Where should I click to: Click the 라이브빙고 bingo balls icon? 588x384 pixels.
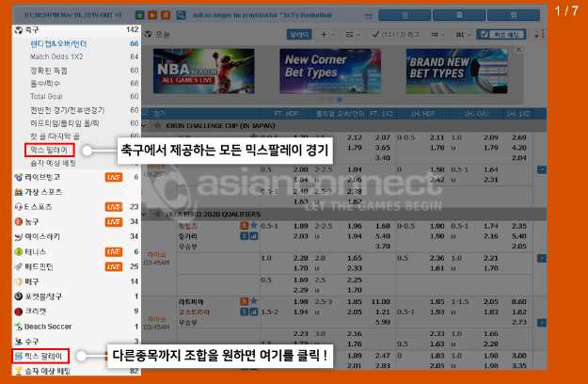[x=19, y=177]
